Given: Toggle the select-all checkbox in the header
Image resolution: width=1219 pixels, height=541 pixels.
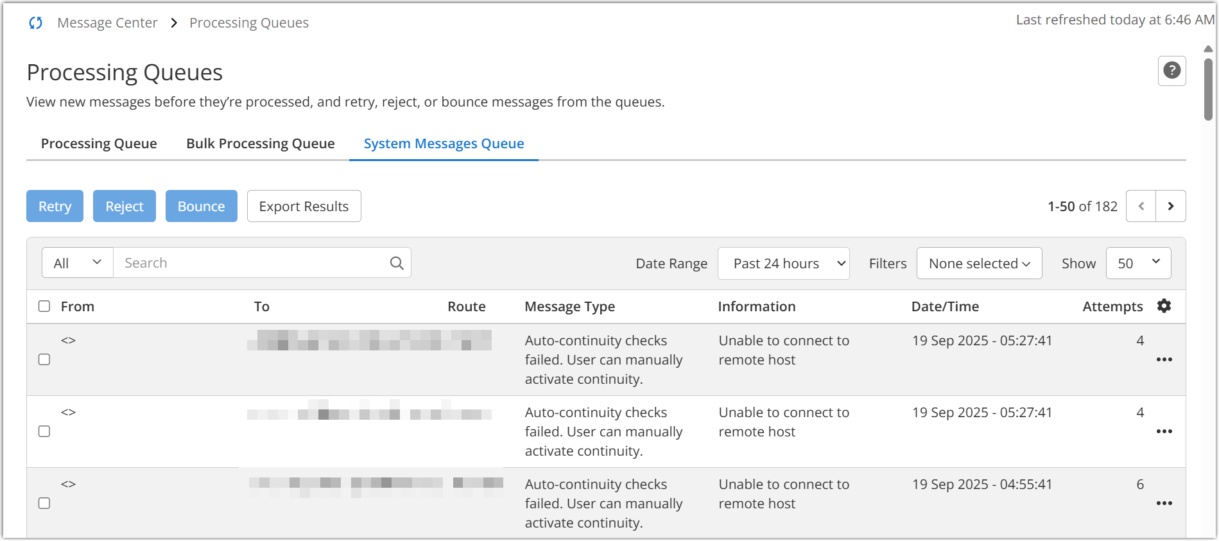Looking at the screenshot, I should (44, 306).
